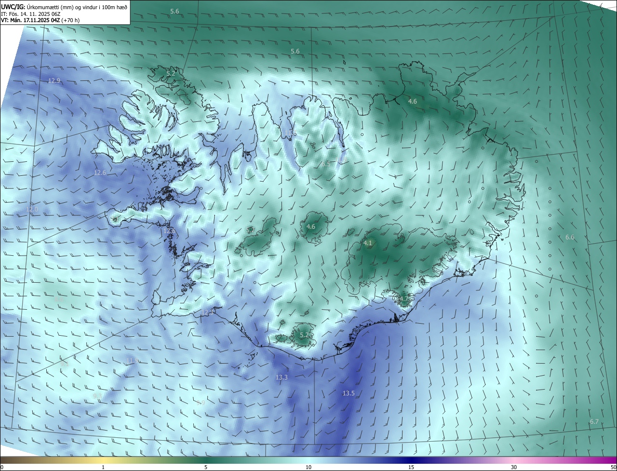
Task: Click the 13.3 value label off the south coast
Action: click(x=282, y=377)
